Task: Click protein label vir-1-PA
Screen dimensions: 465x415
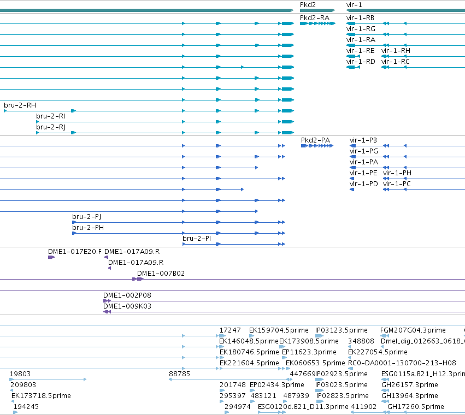Action: (x=364, y=162)
